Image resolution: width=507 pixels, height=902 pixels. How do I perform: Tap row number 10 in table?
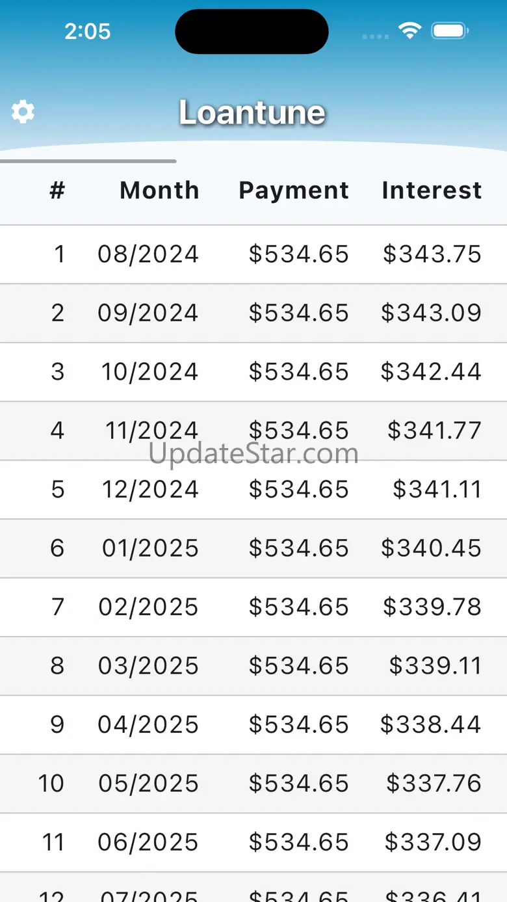click(x=51, y=784)
